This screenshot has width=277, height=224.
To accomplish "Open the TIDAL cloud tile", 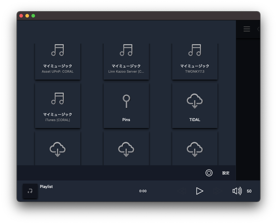I will (195, 105).
